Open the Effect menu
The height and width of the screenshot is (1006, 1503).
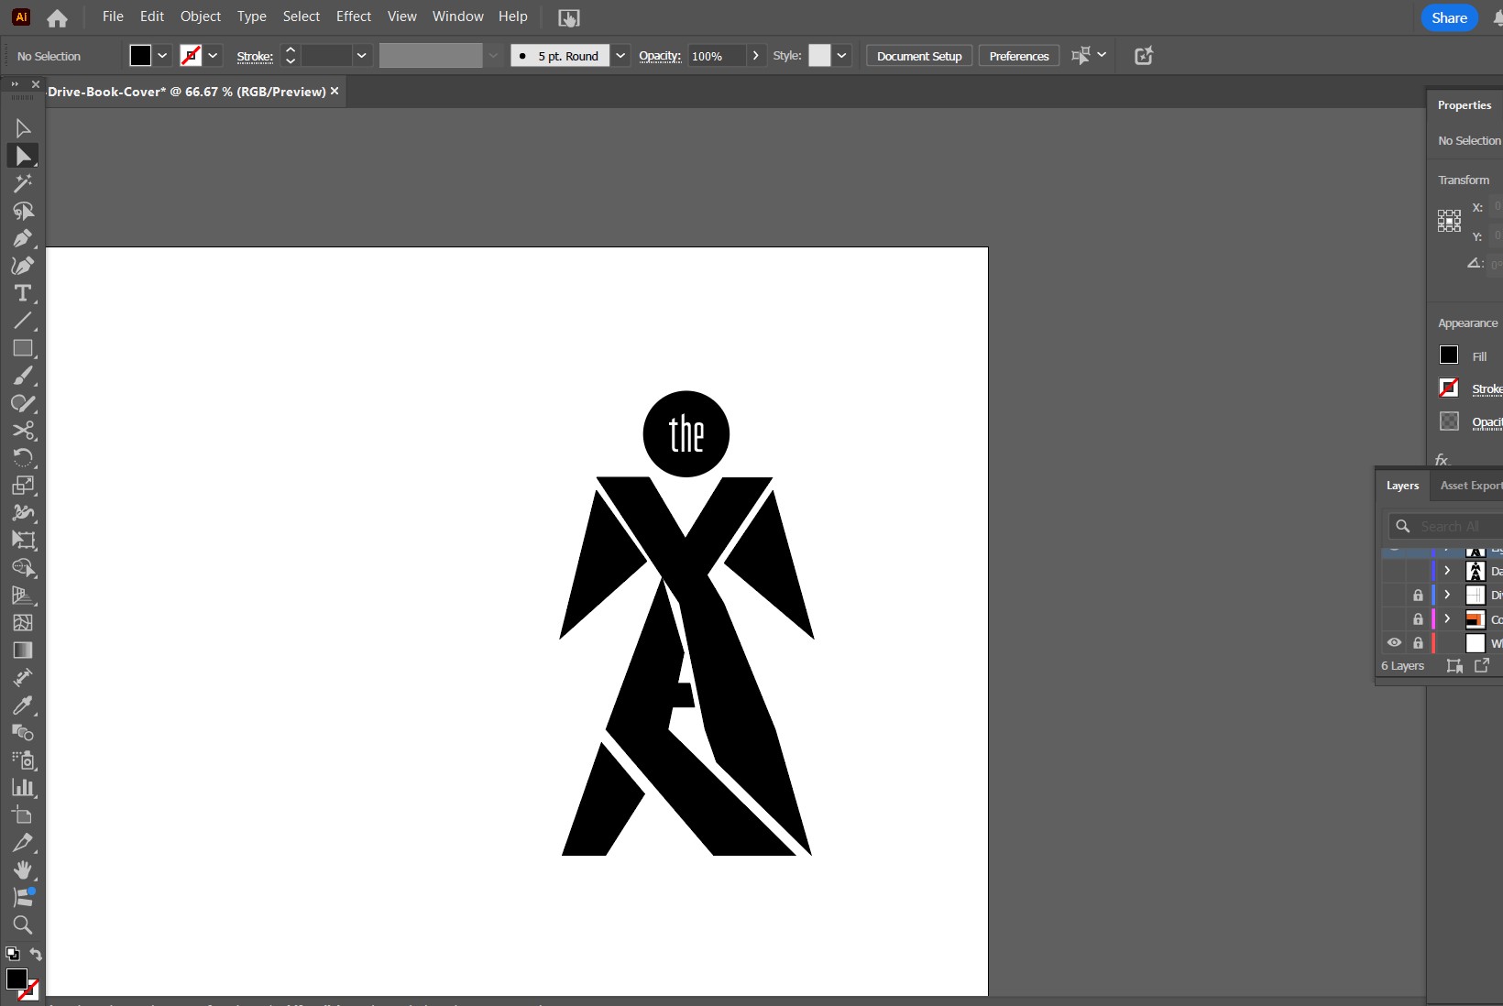(353, 16)
